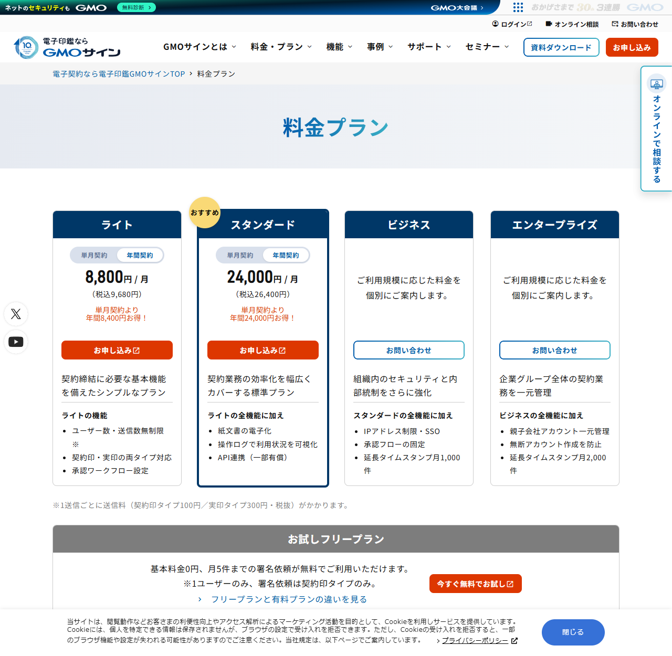
Task: Click the 8,800円 / 月 price
Action: 117,277
